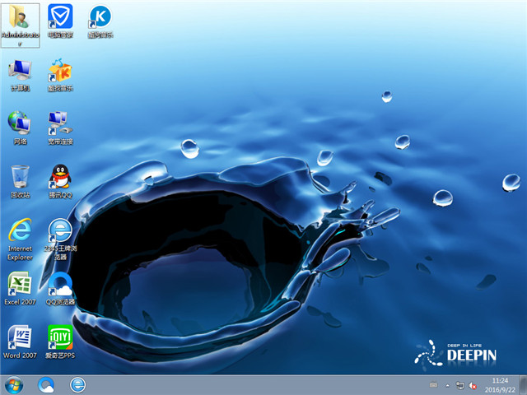Launch 腾讯QQ penguin desktop shortcut
Screen dimensions: 527x395
tap(60, 178)
